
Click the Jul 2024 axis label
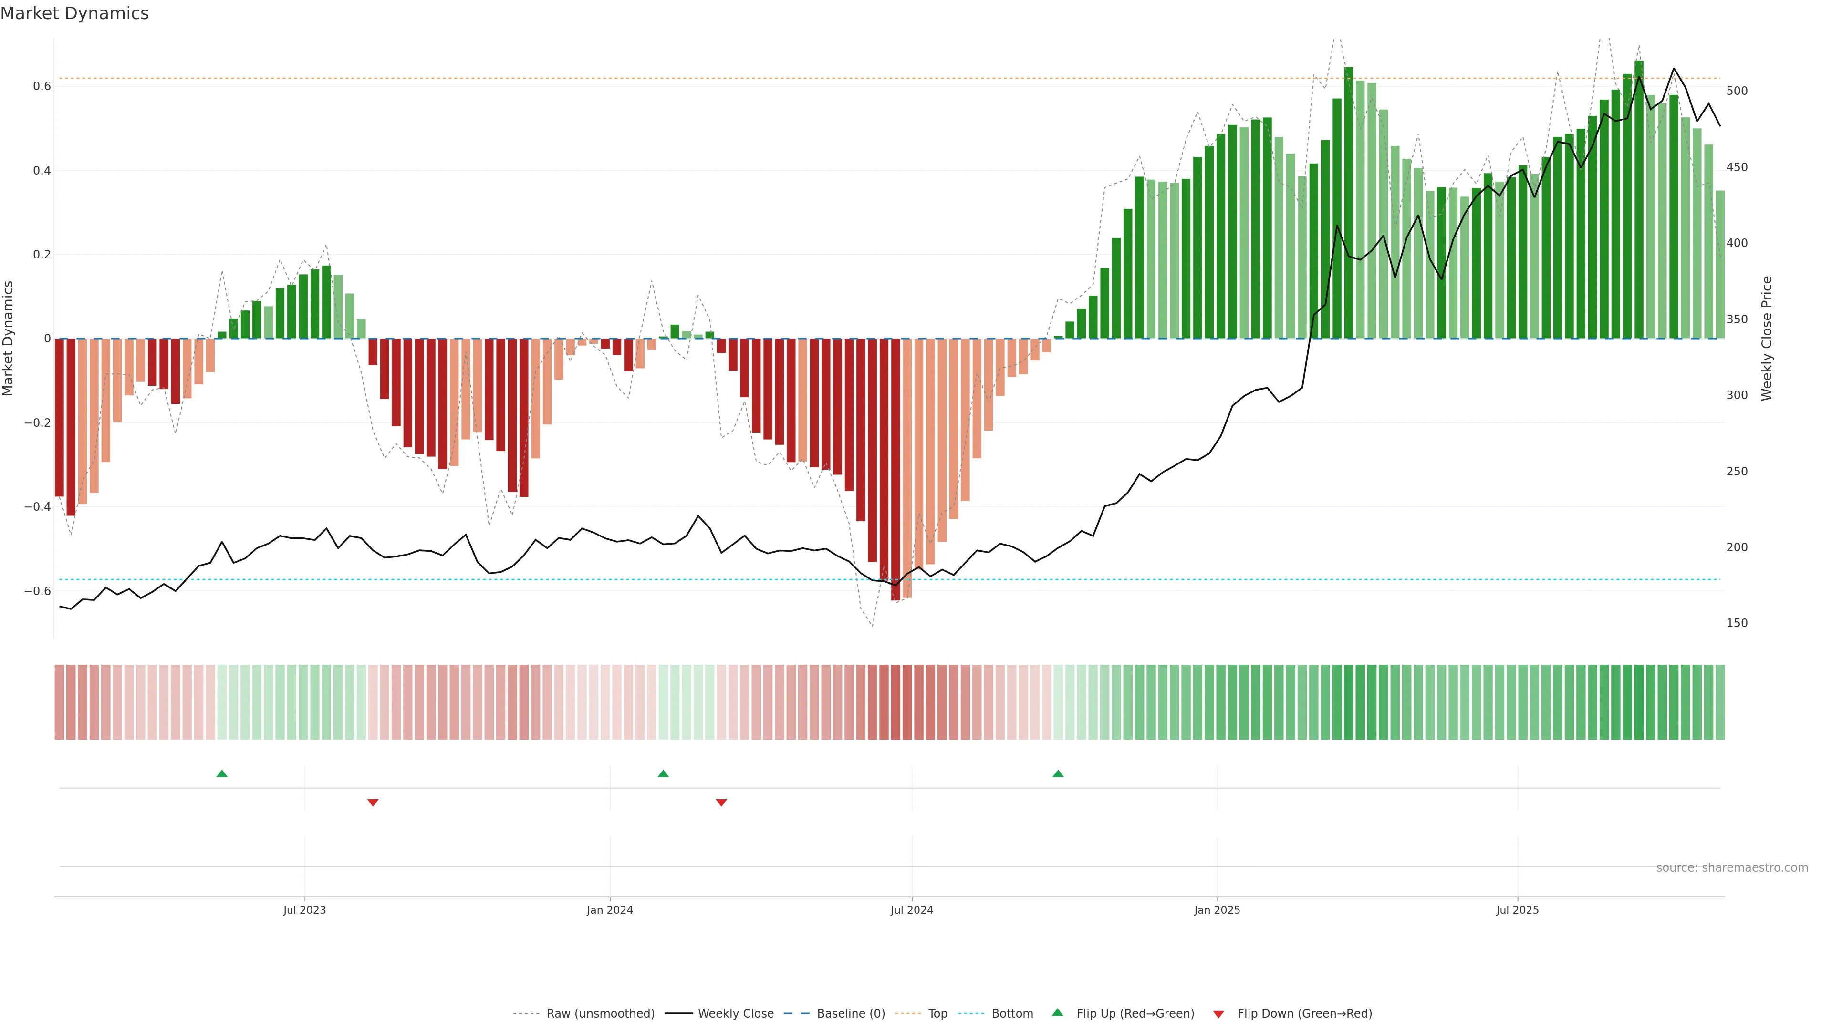pos(912,910)
